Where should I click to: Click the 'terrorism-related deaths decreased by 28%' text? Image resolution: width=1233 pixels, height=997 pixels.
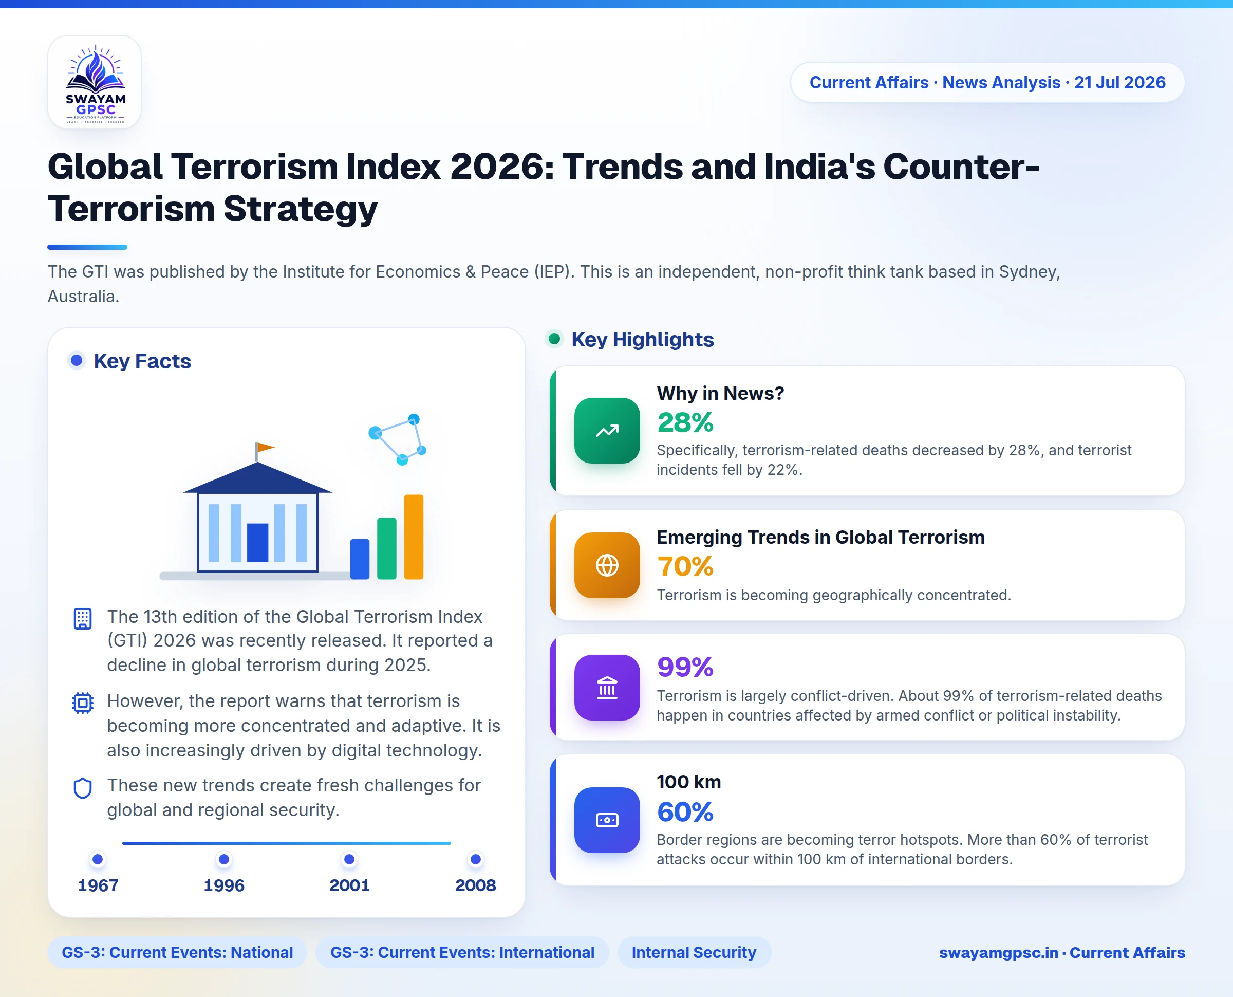coord(894,459)
